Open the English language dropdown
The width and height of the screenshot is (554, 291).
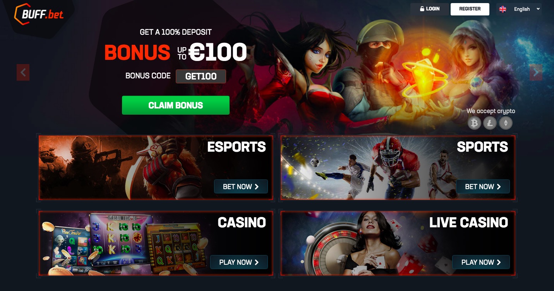519,9
